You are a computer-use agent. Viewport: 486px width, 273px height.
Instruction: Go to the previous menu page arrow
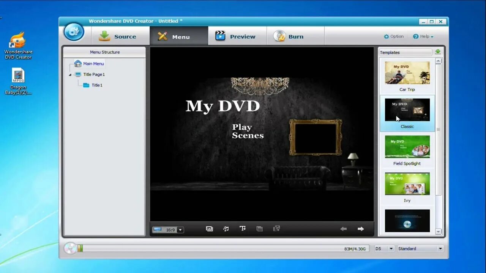[344, 229]
